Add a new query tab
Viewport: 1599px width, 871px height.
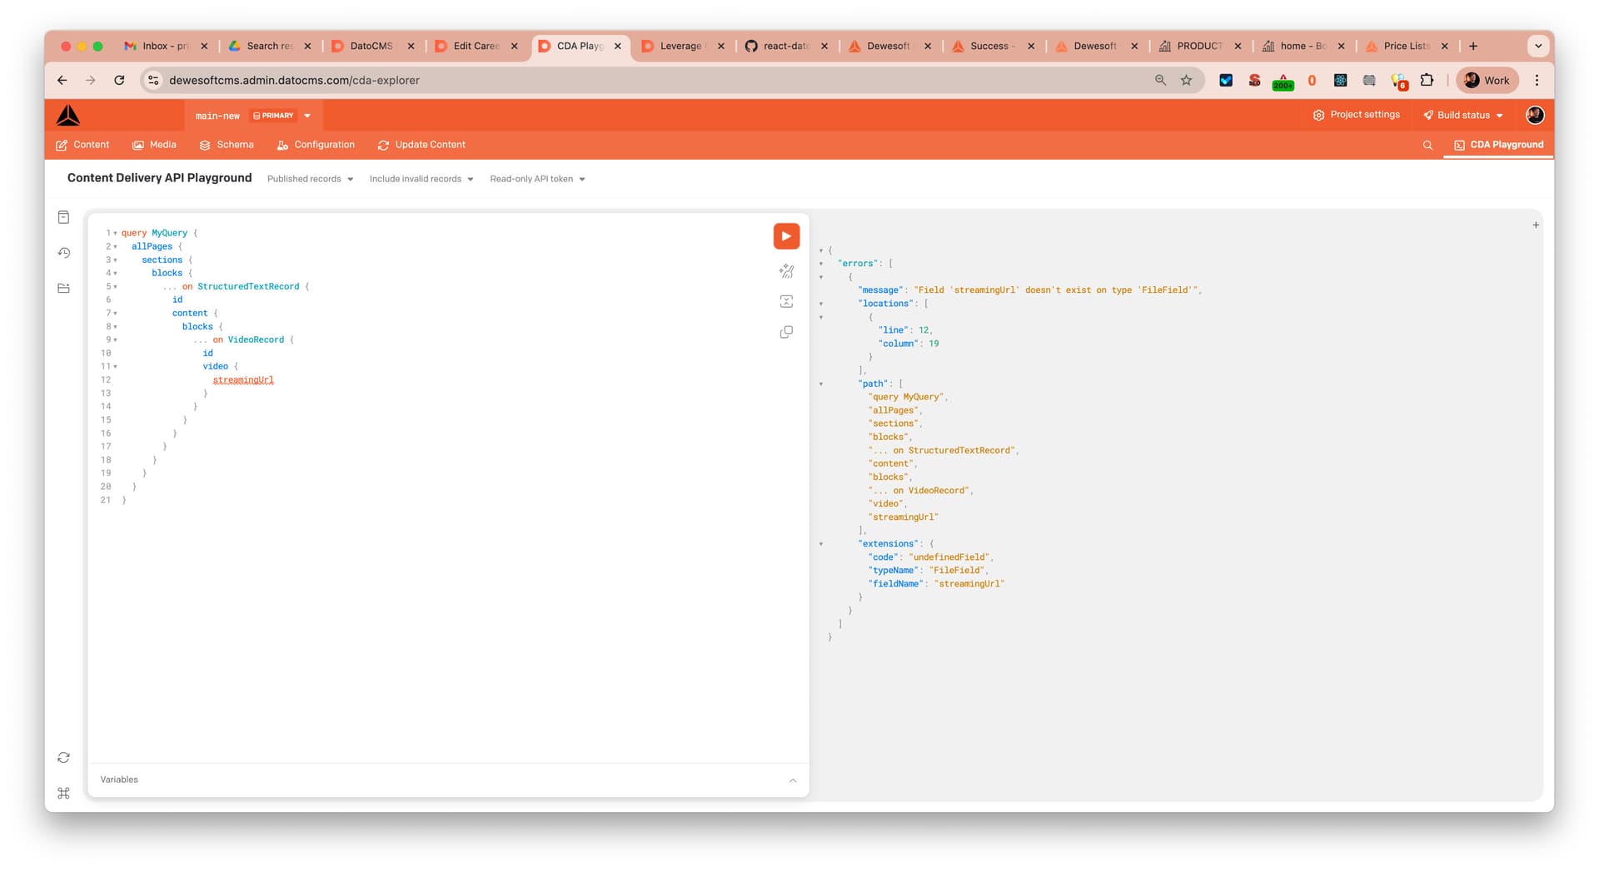tap(1535, 225)
